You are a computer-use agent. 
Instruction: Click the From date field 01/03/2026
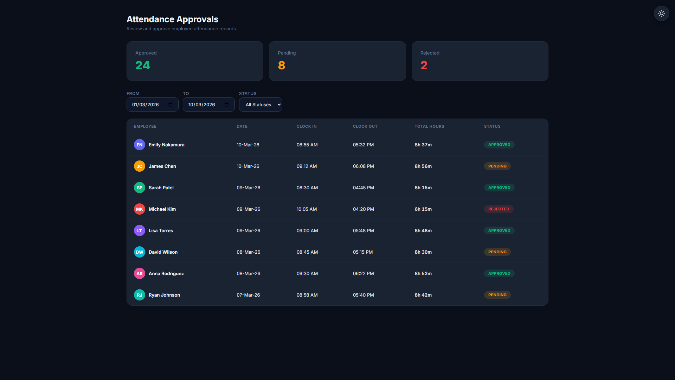coord(152,104)
